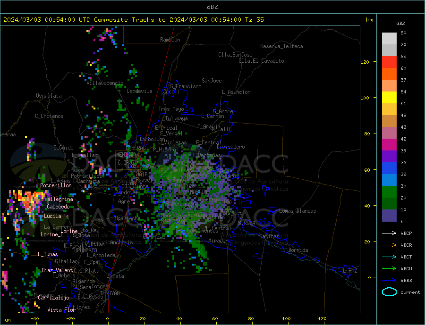Click the Divisadero place label
The width and height of the screenshot is (425, 325).
point(230,147)
